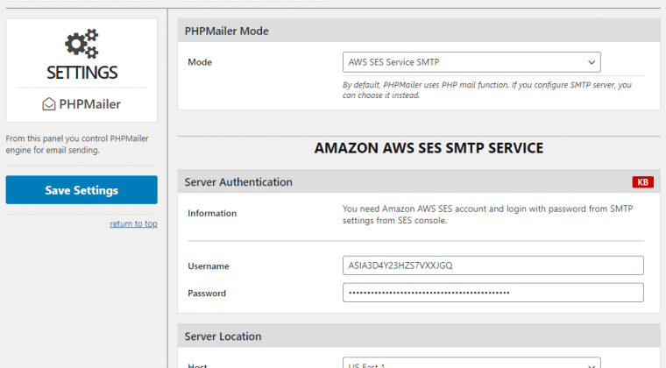The height and width of the screenshot is (368, 666).
Task: Click the Save Settings button
Action: [81, 190]
